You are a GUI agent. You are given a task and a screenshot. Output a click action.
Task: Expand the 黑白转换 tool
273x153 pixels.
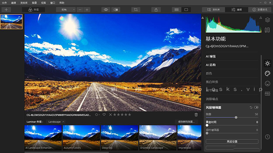pos(232,82)
